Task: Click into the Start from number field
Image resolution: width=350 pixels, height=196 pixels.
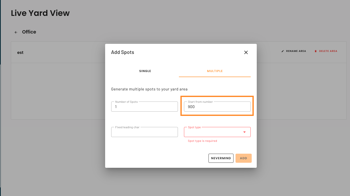Action: tap(217, 107)
